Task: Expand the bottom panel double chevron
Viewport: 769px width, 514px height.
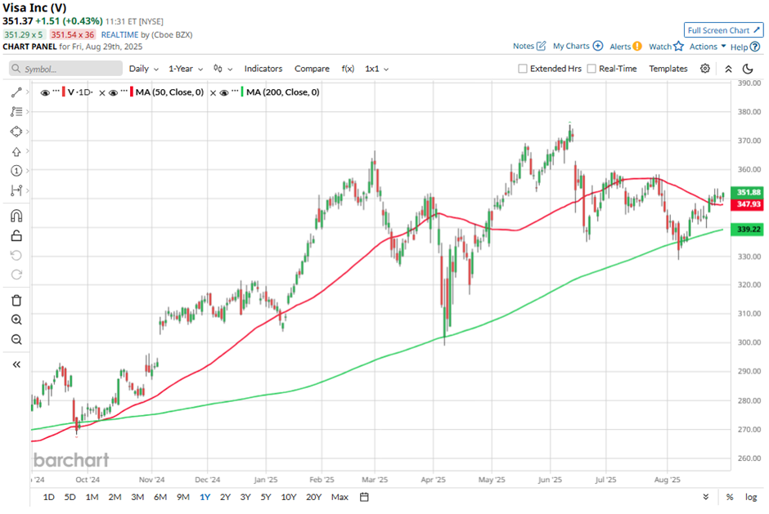Action: click(706, 497)
